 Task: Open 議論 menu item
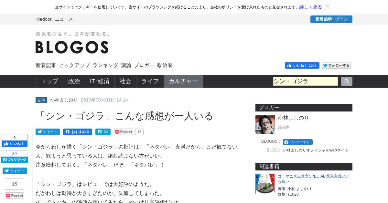pos(126,65)
